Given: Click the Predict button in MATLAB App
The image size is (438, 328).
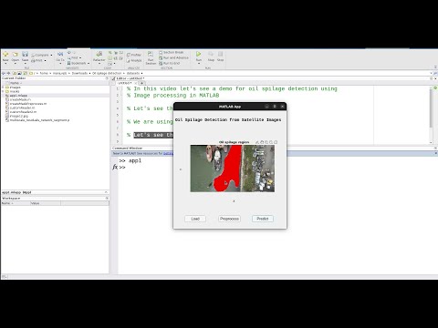Looking at the screenshot, I should click(263, 219).
